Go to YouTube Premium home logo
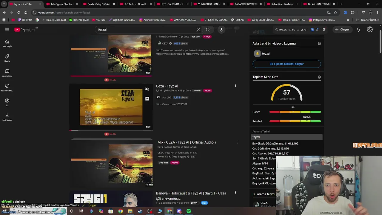 [25, 30]
